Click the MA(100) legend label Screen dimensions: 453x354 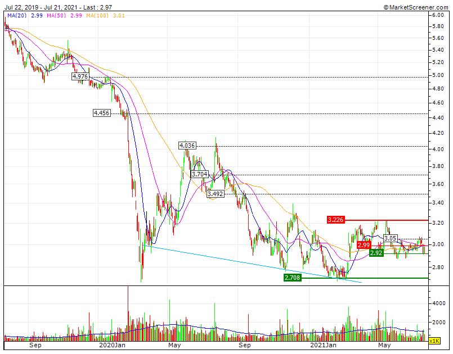tap(97, 16)
